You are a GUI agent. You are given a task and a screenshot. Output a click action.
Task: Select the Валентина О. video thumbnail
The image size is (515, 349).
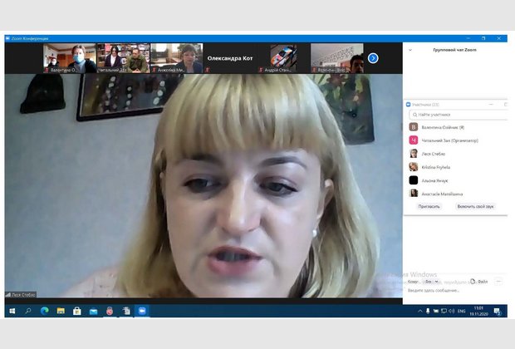70,58
